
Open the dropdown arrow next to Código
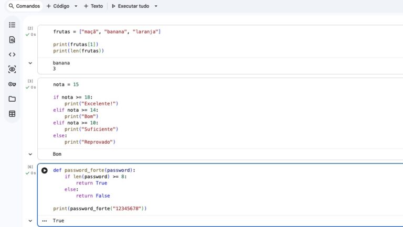(x=76, y=6)
